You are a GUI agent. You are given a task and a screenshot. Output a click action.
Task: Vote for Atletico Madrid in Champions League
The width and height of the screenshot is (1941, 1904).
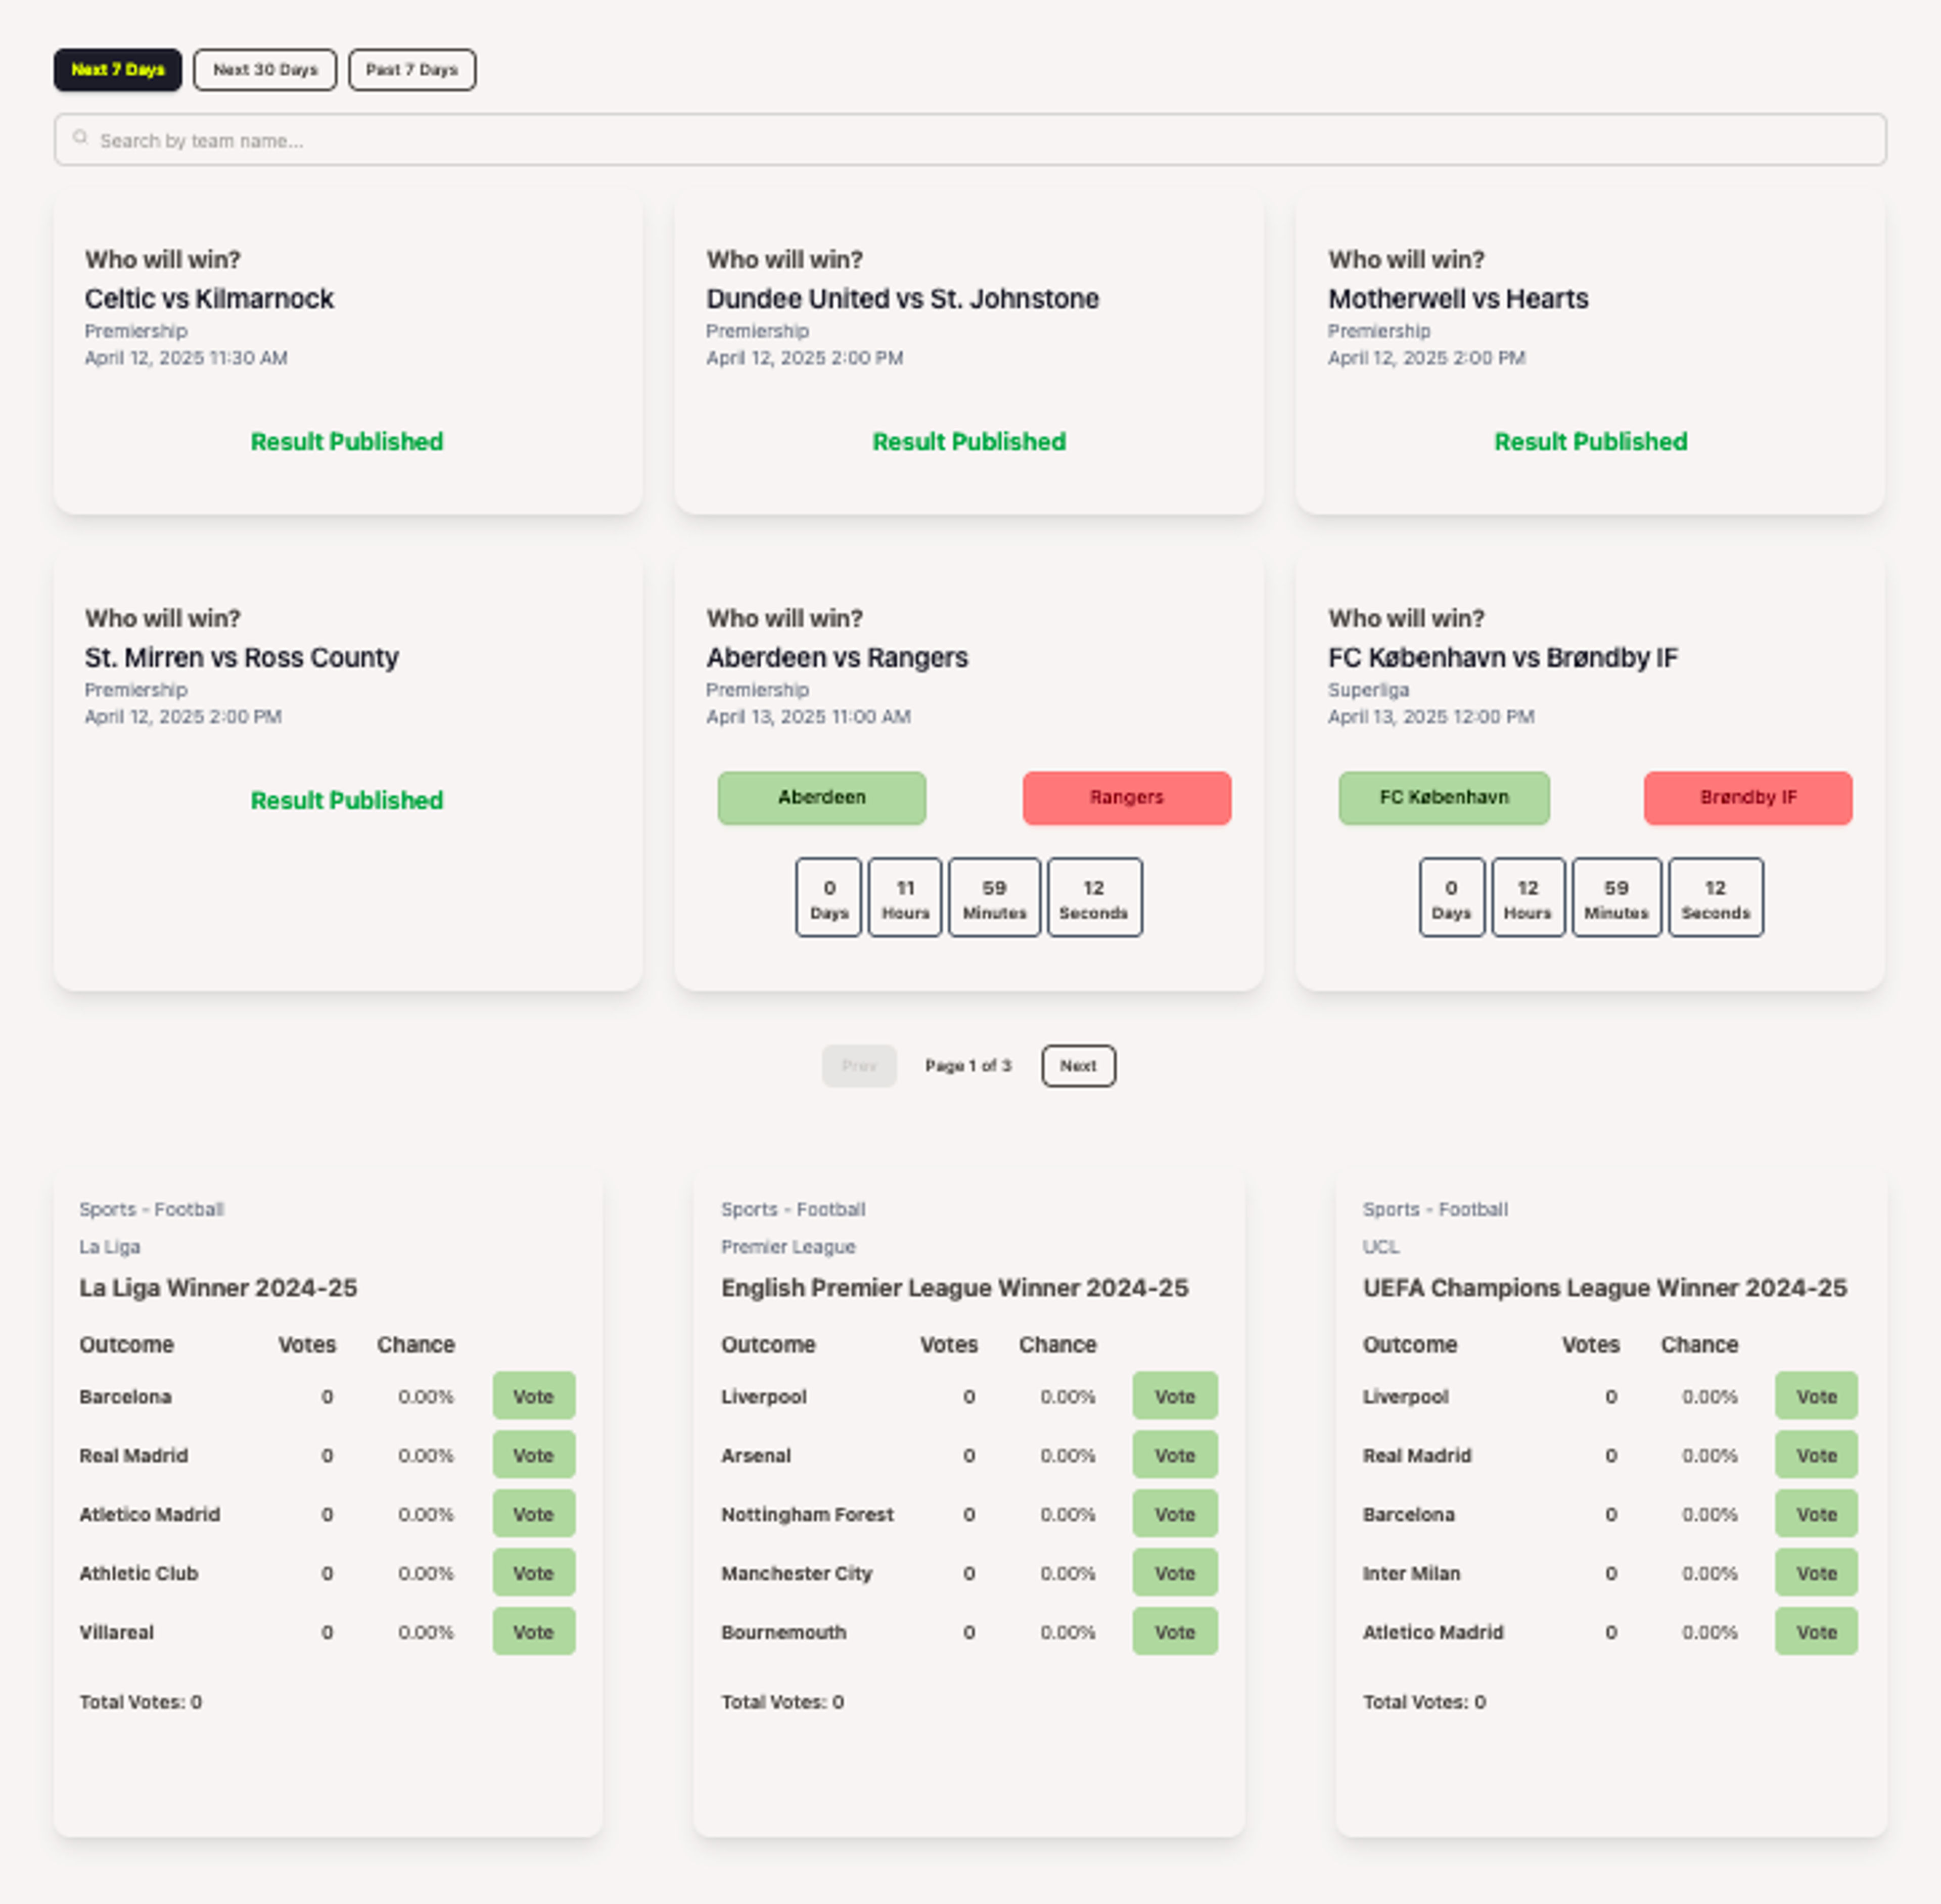point(1816,1632)
